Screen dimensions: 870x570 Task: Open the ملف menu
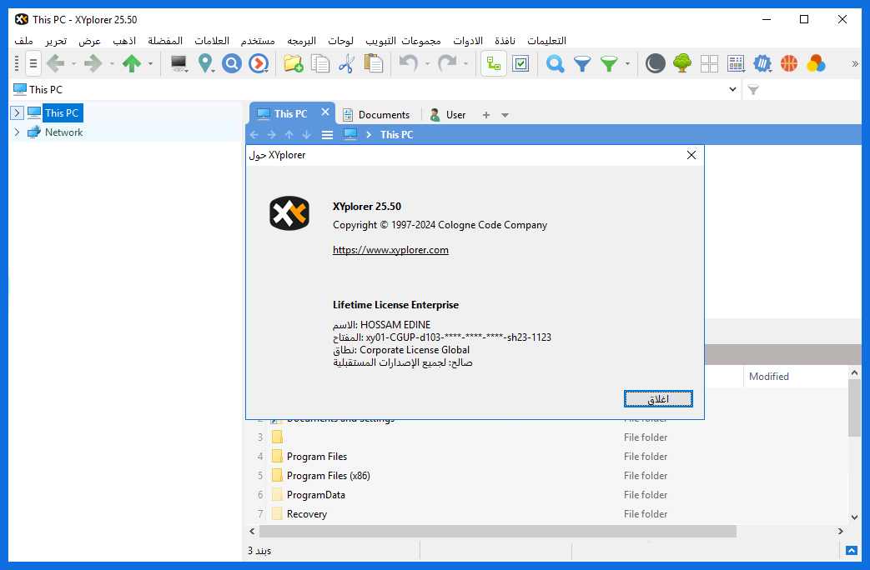point(23,41)
